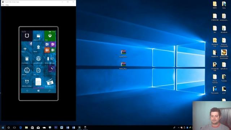The height and width of the screenshot is (130, 231).
Task: Tap the Facebook tile on phone screen
Action: point(31,44)
